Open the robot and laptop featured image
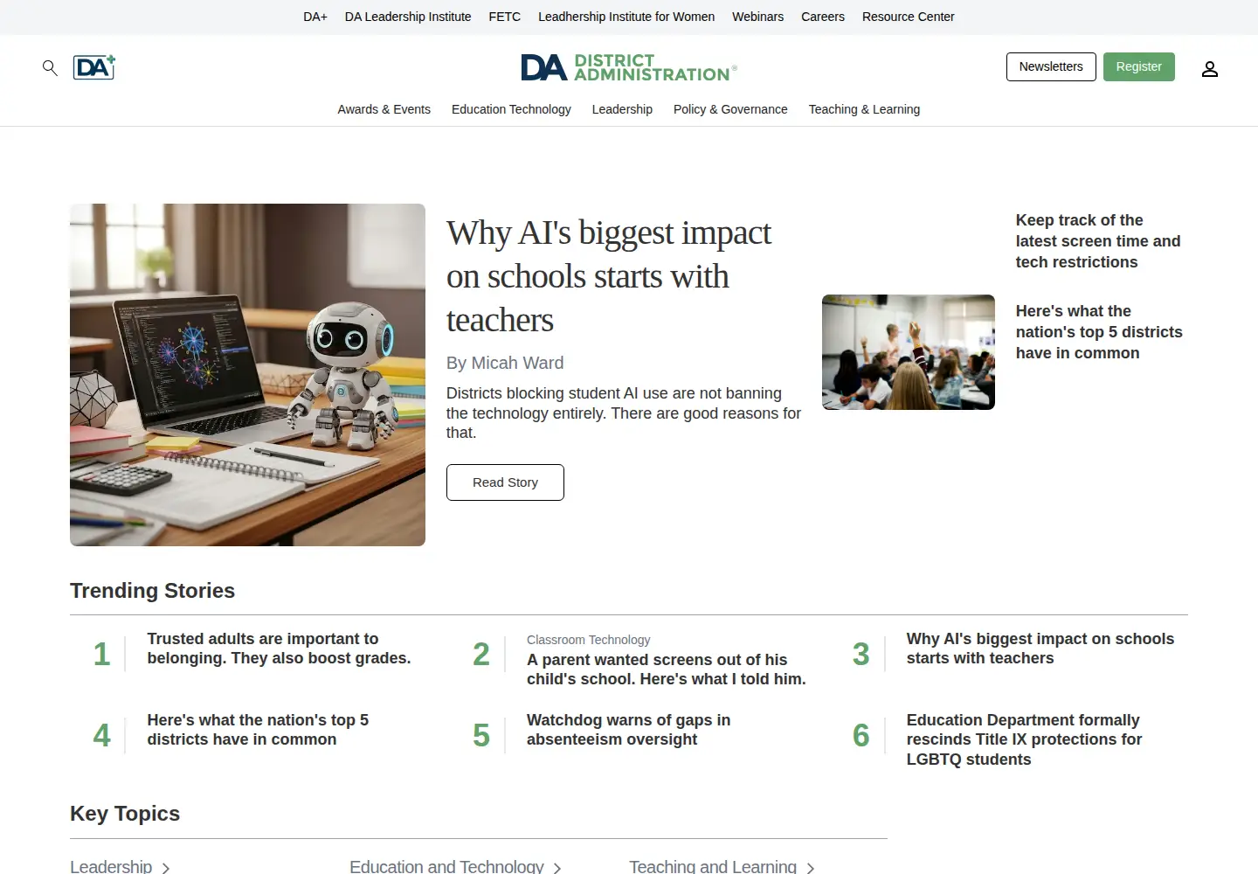 [247, 375]
